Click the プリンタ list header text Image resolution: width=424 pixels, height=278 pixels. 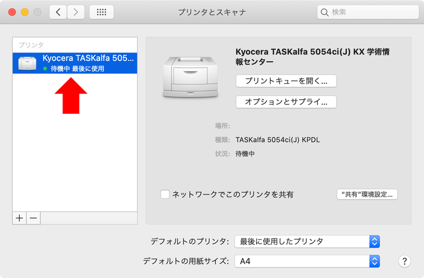(x=31, y=45)
